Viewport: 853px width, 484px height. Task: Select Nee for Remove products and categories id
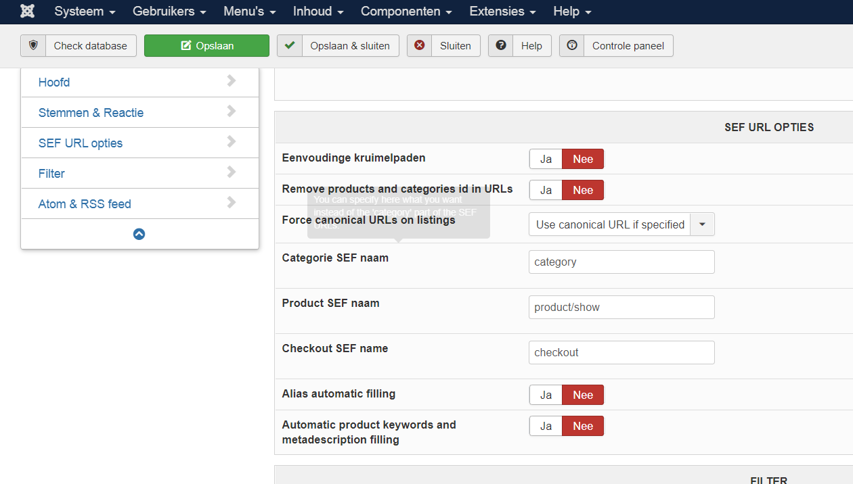pyautogui.click(x=583, y=190)
